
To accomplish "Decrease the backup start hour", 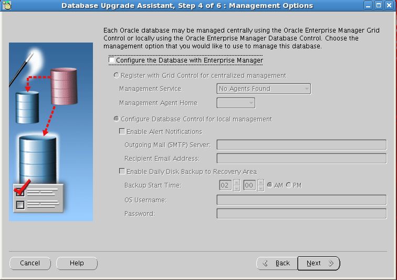I will (x=236, y=188).
